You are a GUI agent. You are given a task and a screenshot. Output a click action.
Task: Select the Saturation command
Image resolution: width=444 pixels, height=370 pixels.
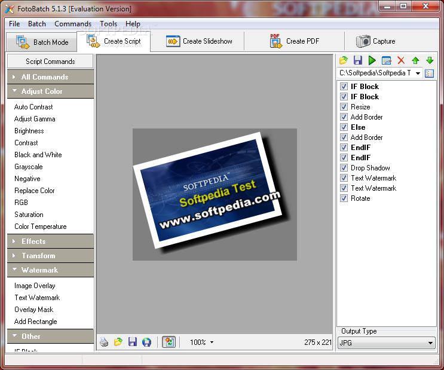pyautogui.click(x=29, y=215)
